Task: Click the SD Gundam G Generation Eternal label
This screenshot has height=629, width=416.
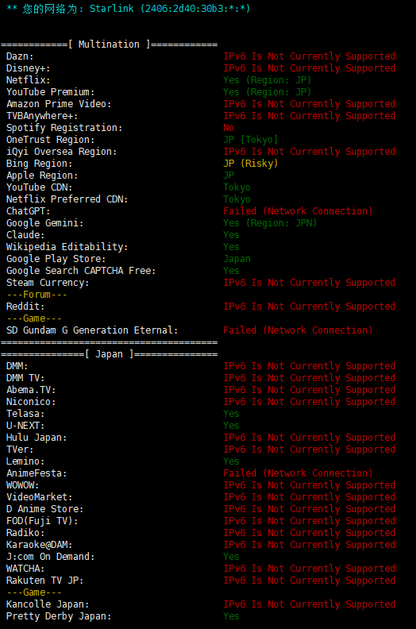Action: coord(92,330)
